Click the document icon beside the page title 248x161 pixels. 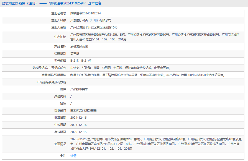4,3
